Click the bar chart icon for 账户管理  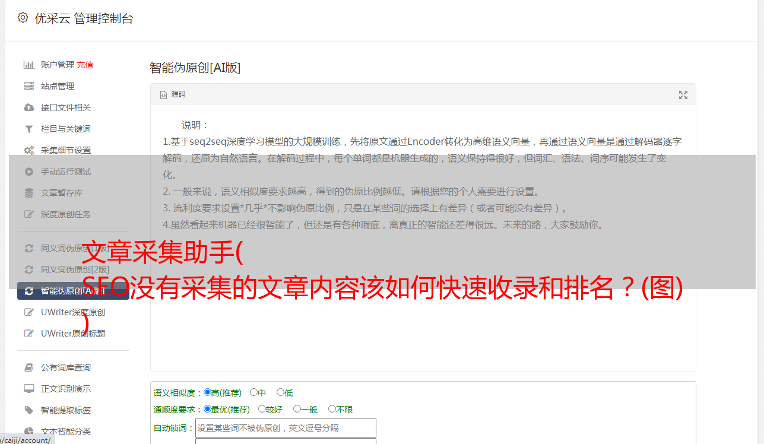click(28, 65)
